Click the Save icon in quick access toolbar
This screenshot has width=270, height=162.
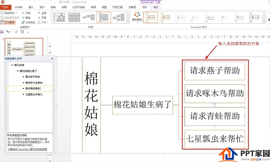(x=2, y=32)
